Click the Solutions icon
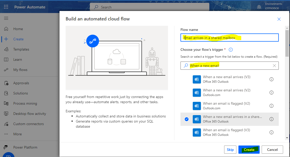Image resolution: width=290 pixels, height=157 pixels. coord(6,93)
